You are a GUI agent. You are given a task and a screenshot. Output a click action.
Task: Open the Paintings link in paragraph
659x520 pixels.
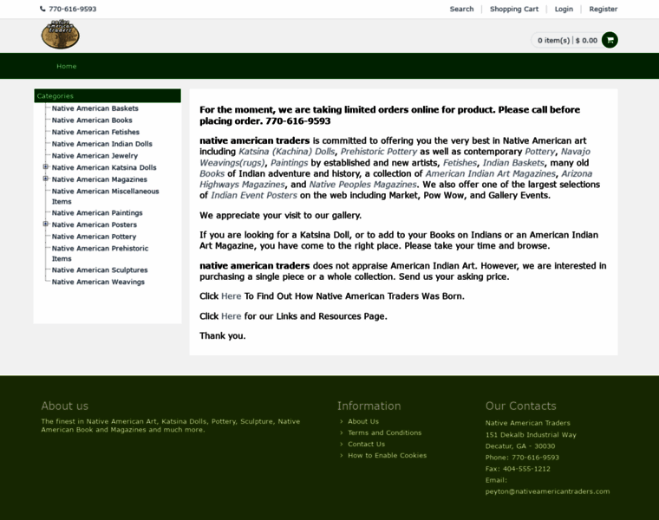289,163
